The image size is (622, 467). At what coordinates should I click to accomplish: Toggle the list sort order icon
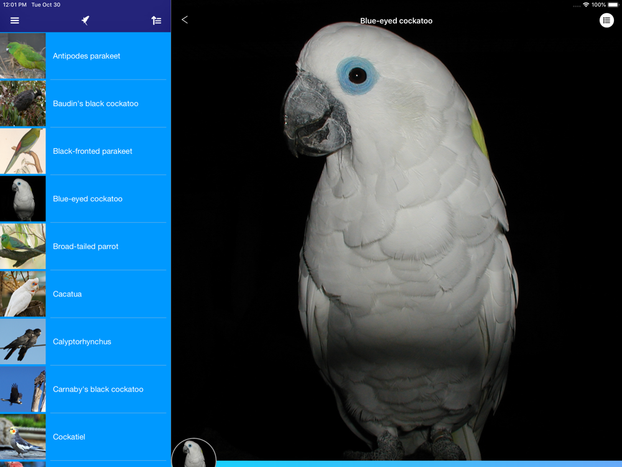tap(156, 21)
